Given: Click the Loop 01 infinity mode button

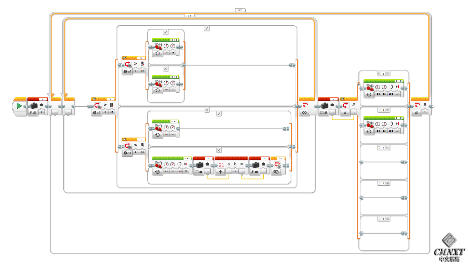Looking at the screenshot, I should (304, 112).
